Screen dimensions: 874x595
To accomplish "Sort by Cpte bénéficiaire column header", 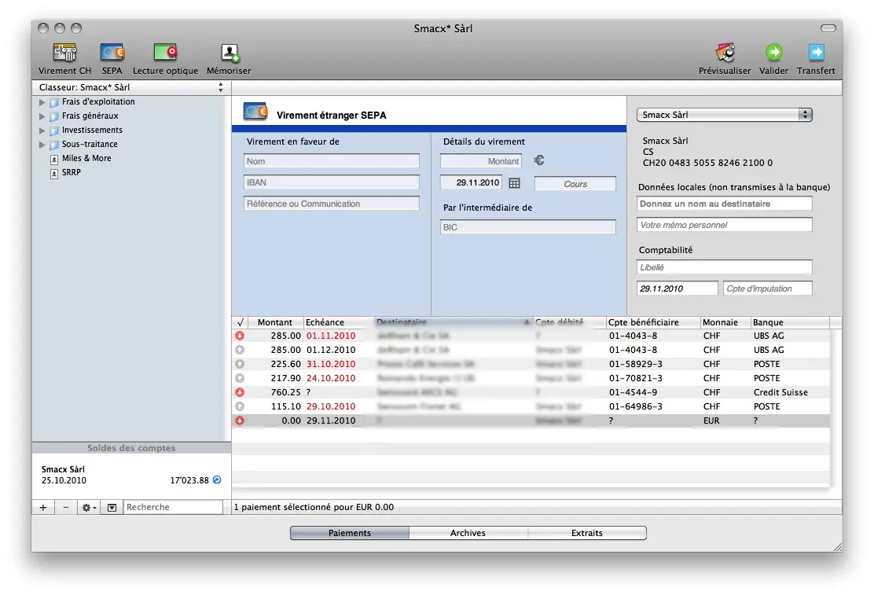I will click(652, 322).
